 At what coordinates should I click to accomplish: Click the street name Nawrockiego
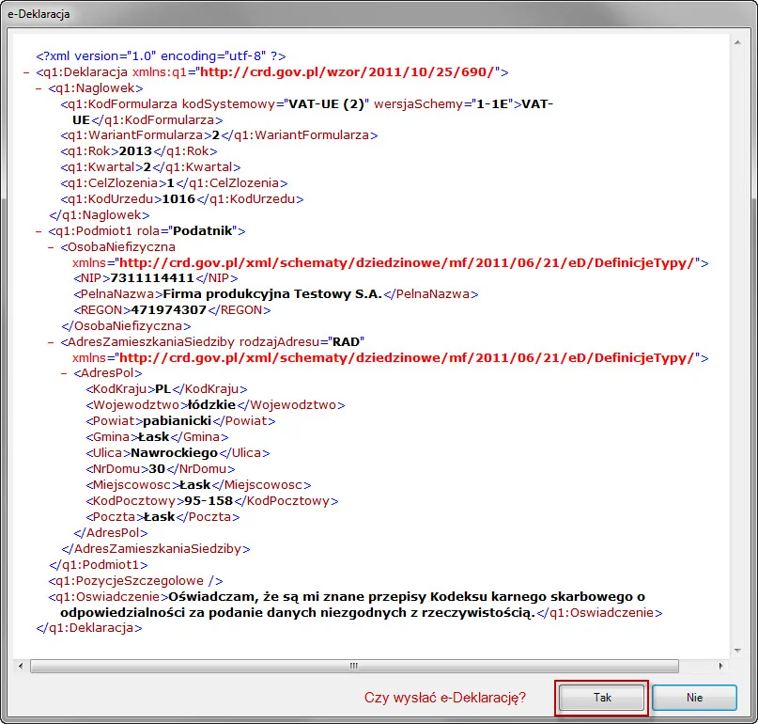(x=174, y=453)
